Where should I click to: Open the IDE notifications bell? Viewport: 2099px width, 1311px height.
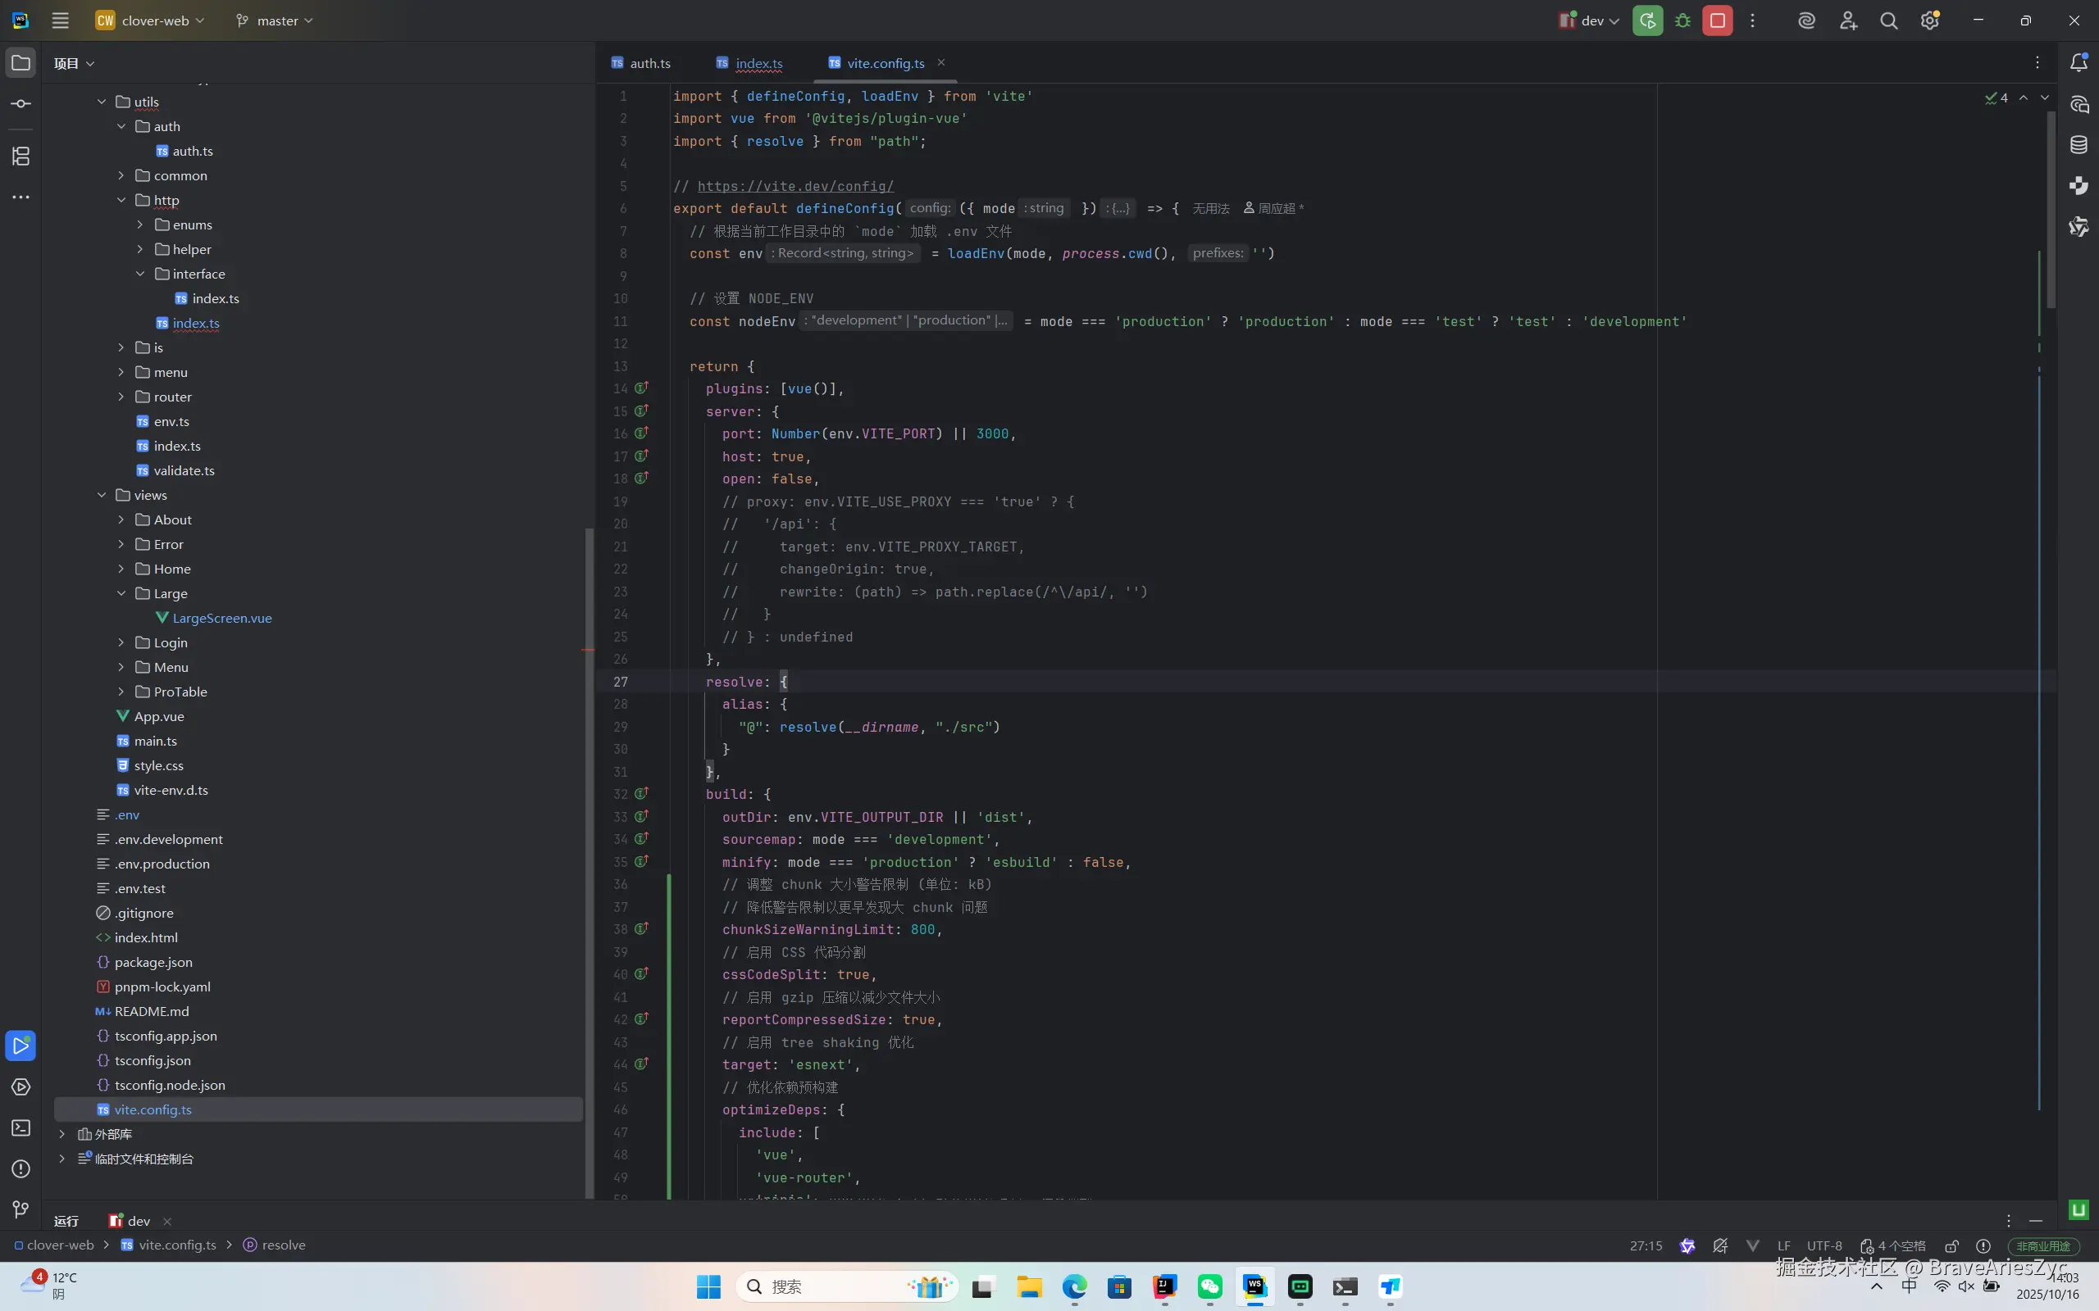(x=2079, y=62)
